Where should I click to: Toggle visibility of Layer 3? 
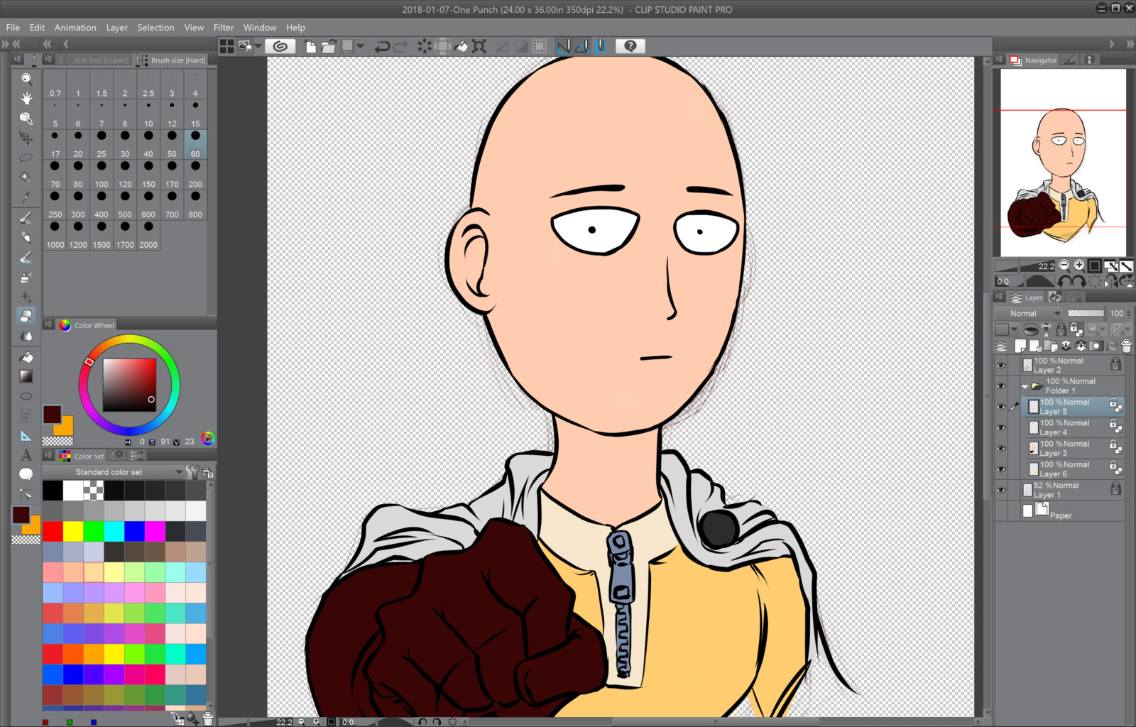tap(1001, 448)
